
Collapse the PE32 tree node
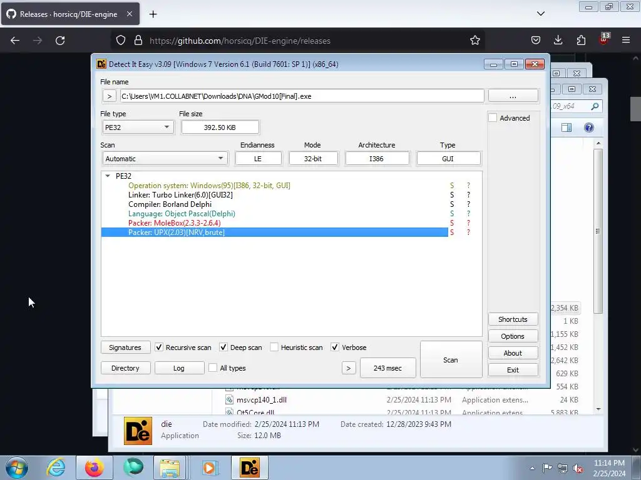click(108, 176)
